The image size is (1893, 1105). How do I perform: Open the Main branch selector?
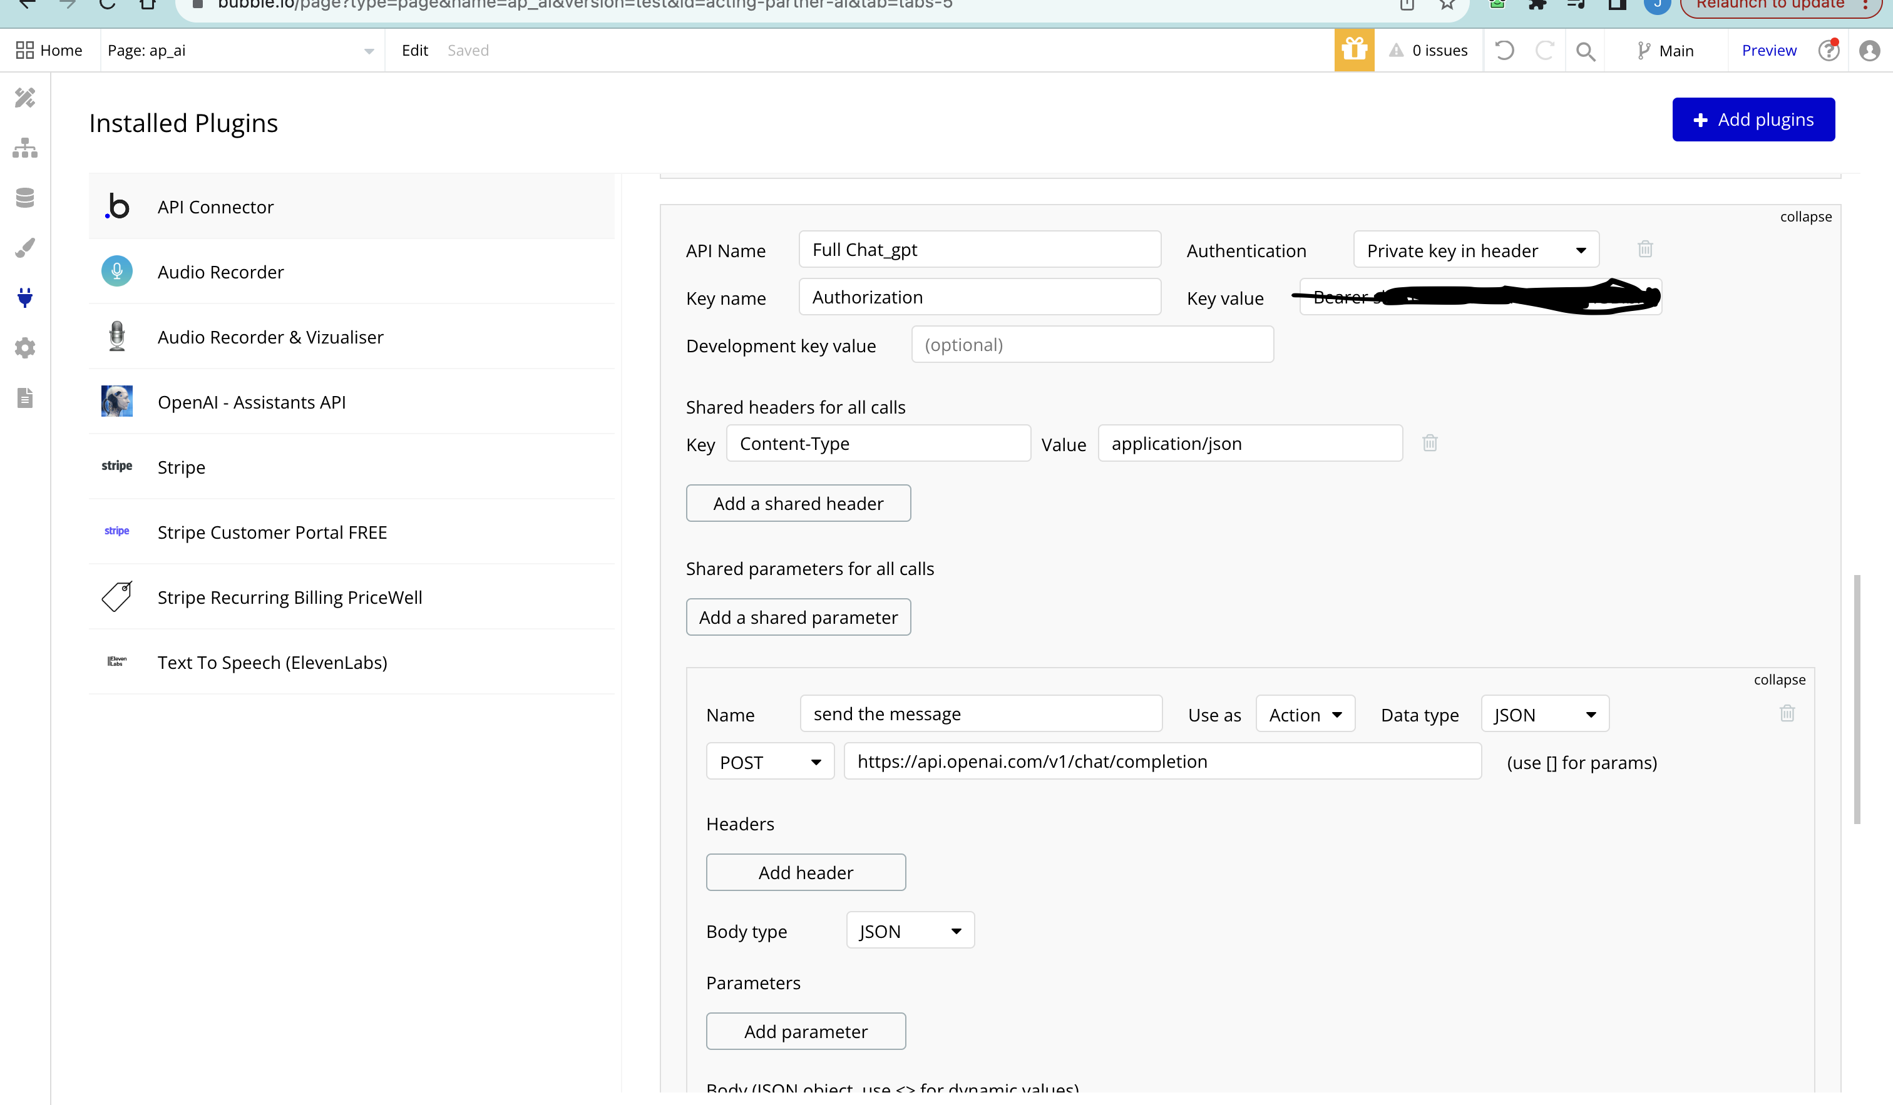click(x=1665, y=50)
